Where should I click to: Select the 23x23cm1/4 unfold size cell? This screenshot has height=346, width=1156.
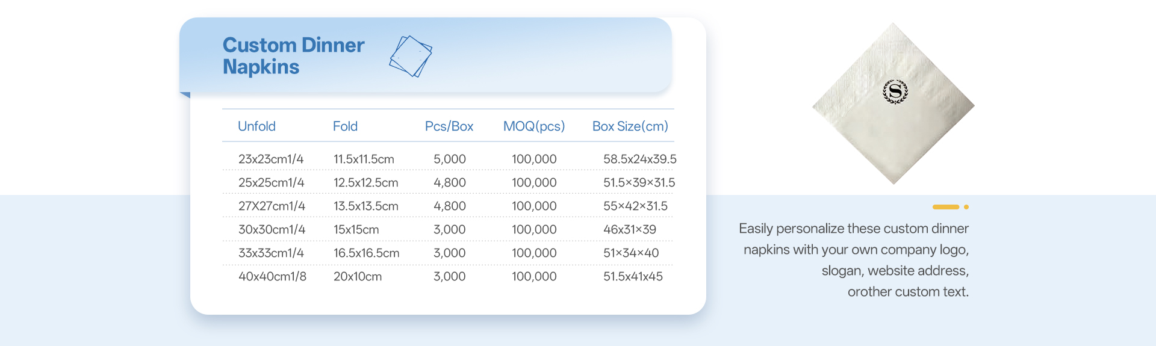point(271,159)
